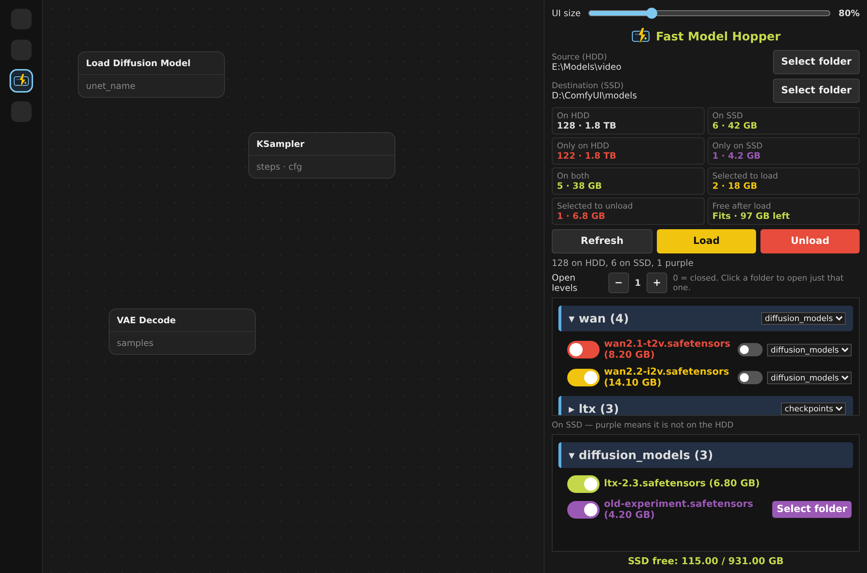867x573 pixels.
Task: Click the Fits · 97 GB left stat
Action: tap(783, 211)
